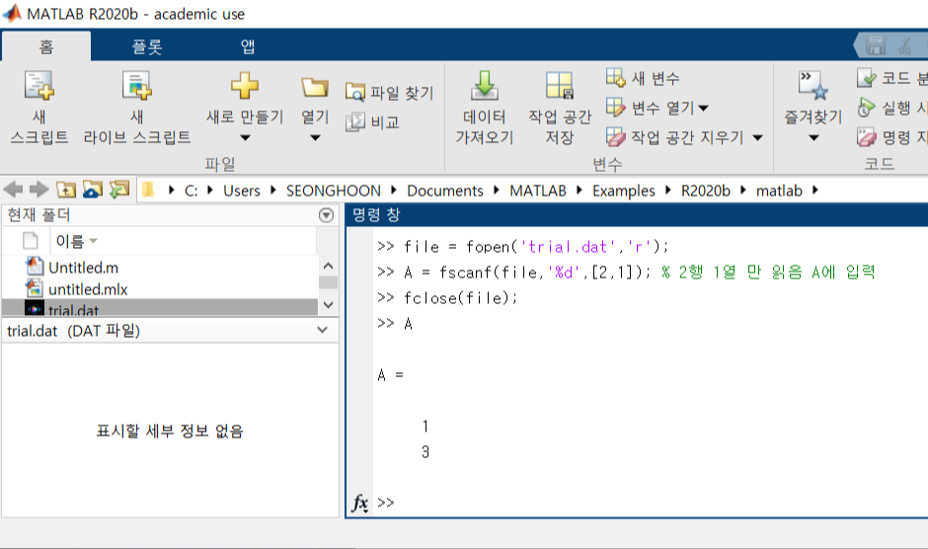
Task: Click the fscanf command line
Action: coord(626,272)
